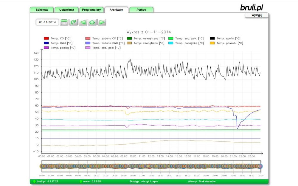The image size is (298, 186).
Task: Go to next day with right arrow
Action: pyautogui.click(x=102, y=22)
